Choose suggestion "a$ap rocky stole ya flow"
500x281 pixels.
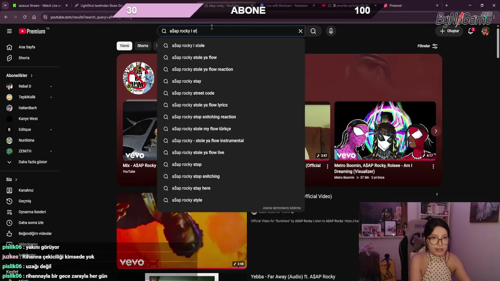(x=231, y=57)
